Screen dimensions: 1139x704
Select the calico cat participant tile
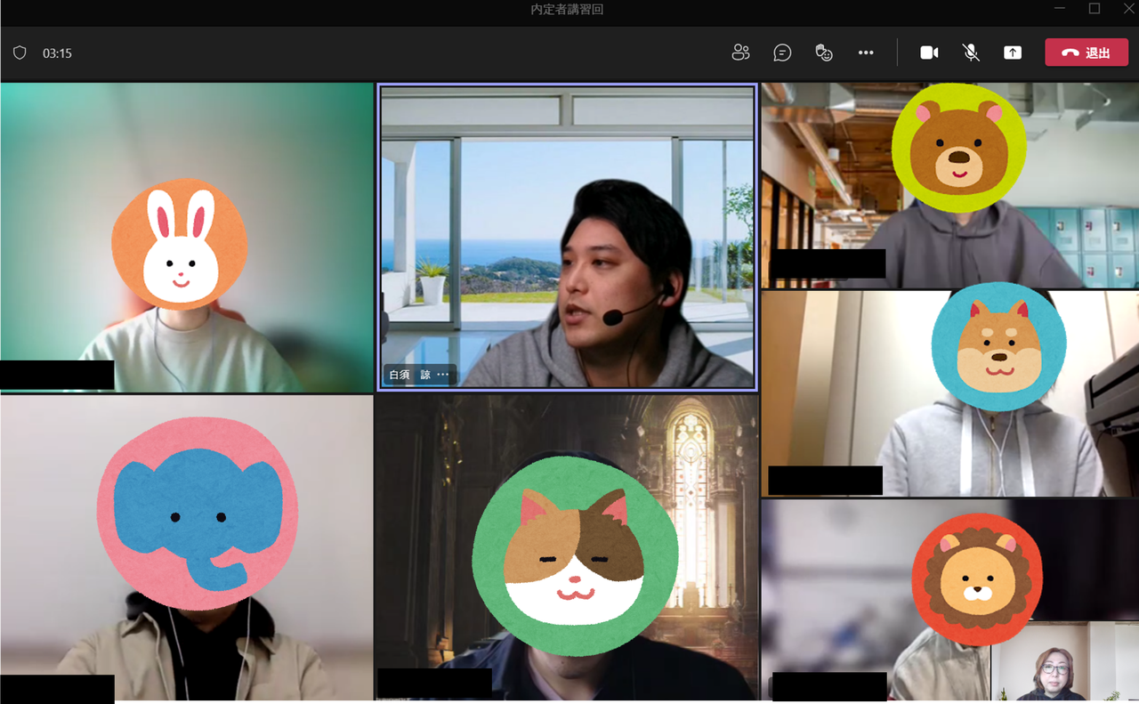[567, 548]
